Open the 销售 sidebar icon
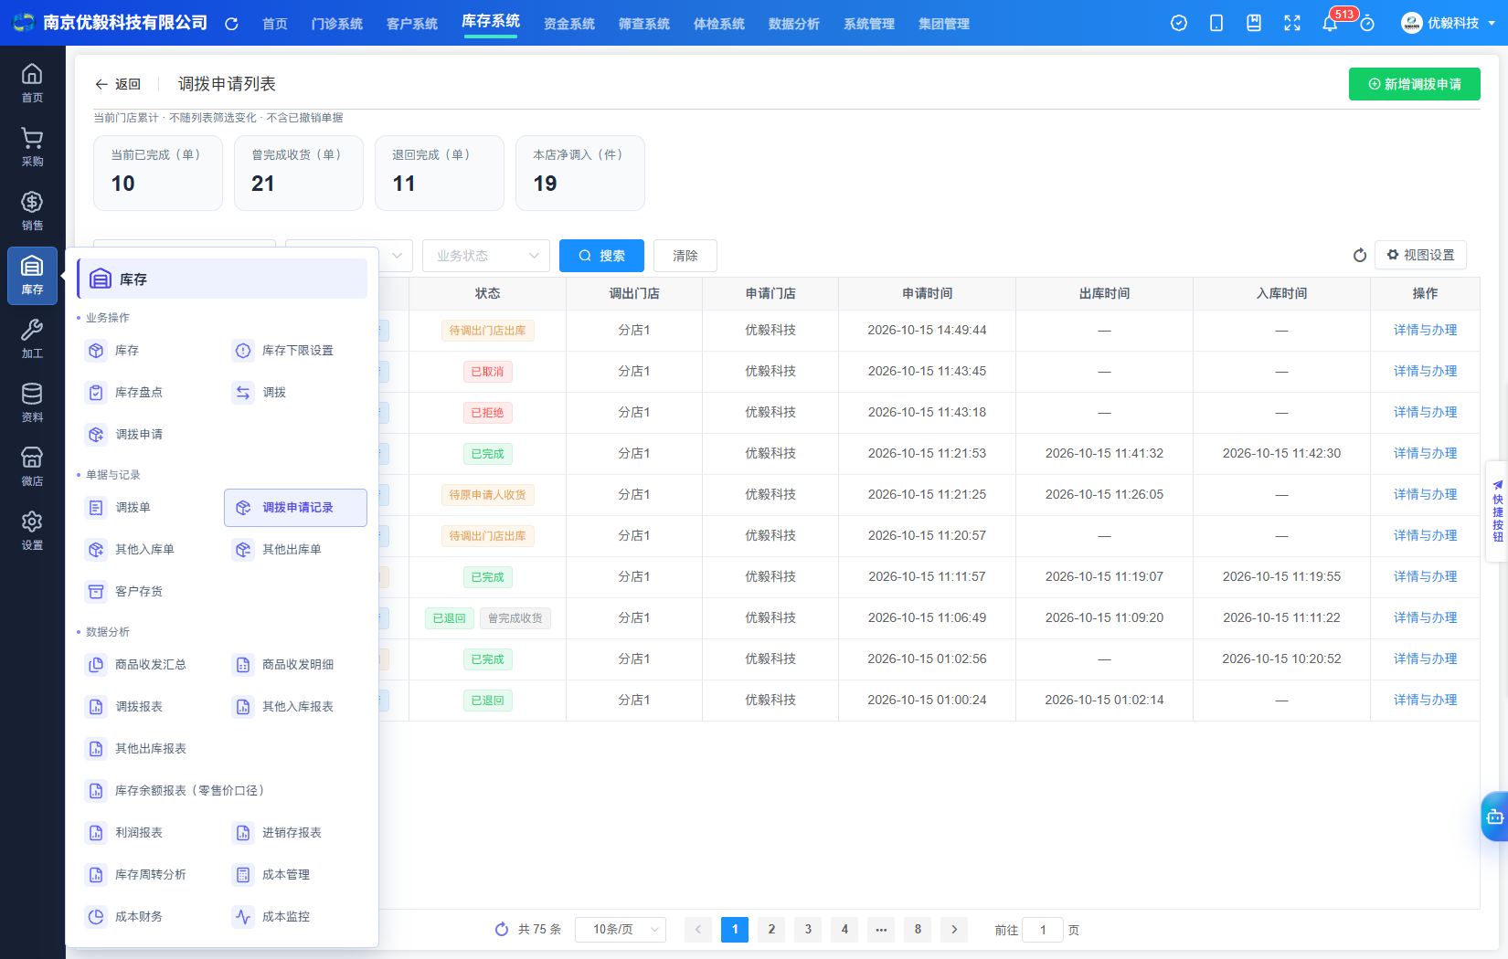Viewport: 1508px width, 959px height. [32, 210]
